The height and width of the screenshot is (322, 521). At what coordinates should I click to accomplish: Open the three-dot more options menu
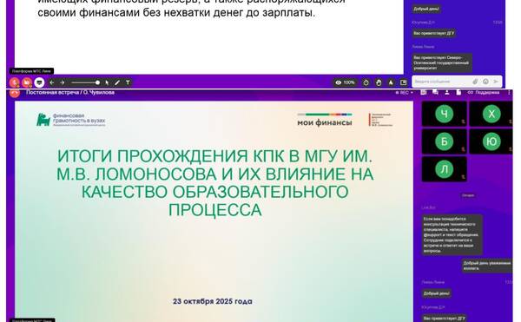click(510, 93)
